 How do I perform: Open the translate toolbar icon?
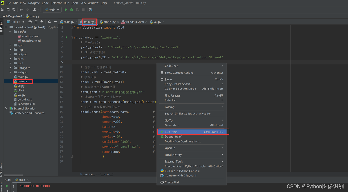pyautogui.click(x=91, y=10)
